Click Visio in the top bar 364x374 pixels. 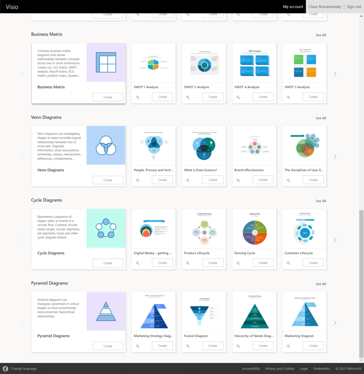point(12,7)
